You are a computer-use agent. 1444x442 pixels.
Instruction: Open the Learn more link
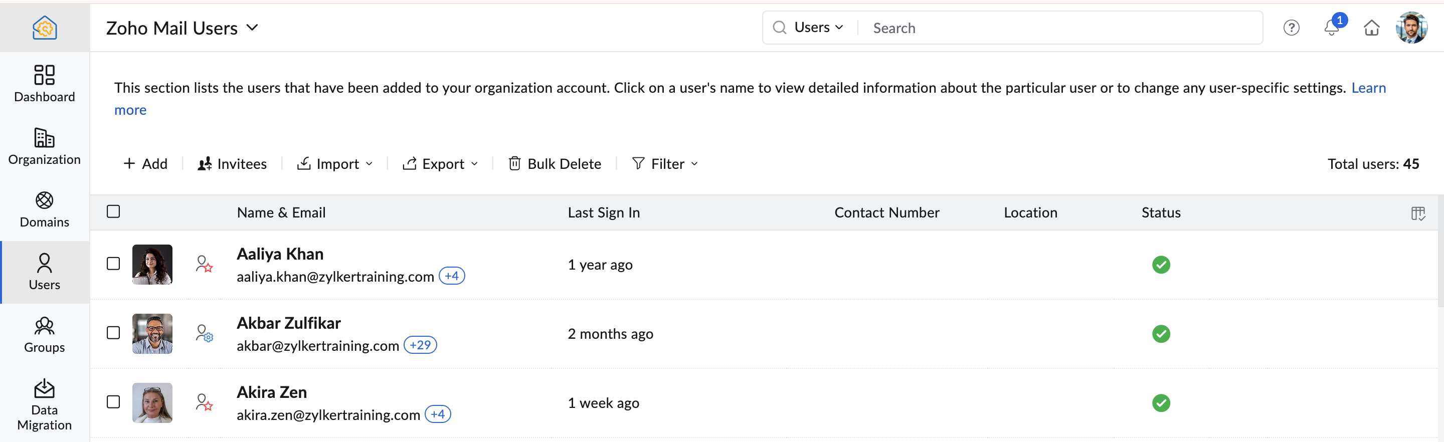[1368, 88]
